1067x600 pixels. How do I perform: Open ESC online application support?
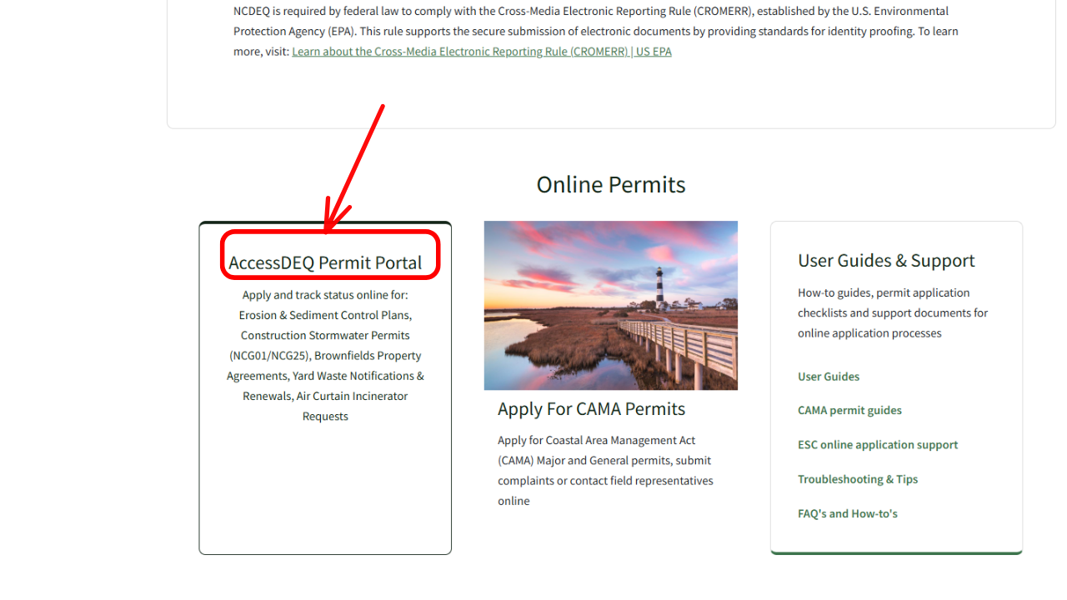click(877, 444)
